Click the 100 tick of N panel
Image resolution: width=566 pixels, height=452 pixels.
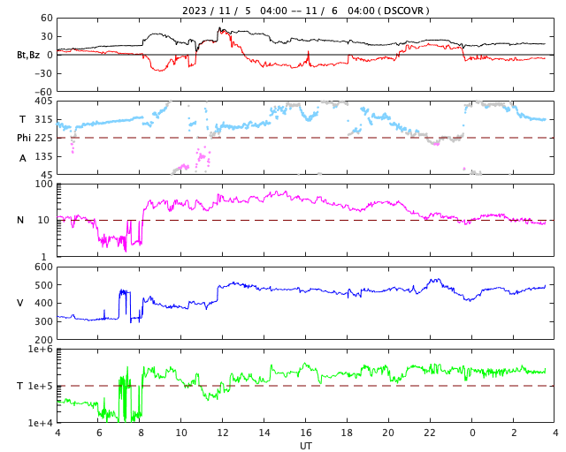coord(43,184)
